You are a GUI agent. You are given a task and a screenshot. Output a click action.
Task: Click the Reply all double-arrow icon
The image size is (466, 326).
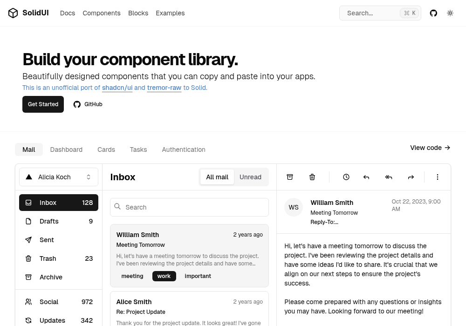coord(389,177)
